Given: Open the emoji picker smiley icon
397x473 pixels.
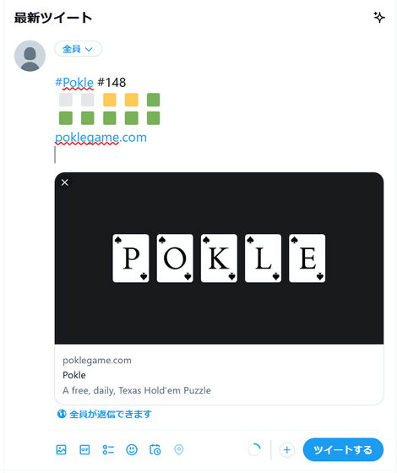Looking at the screenshot, I should pyautogui.click(x=132, y=449).
